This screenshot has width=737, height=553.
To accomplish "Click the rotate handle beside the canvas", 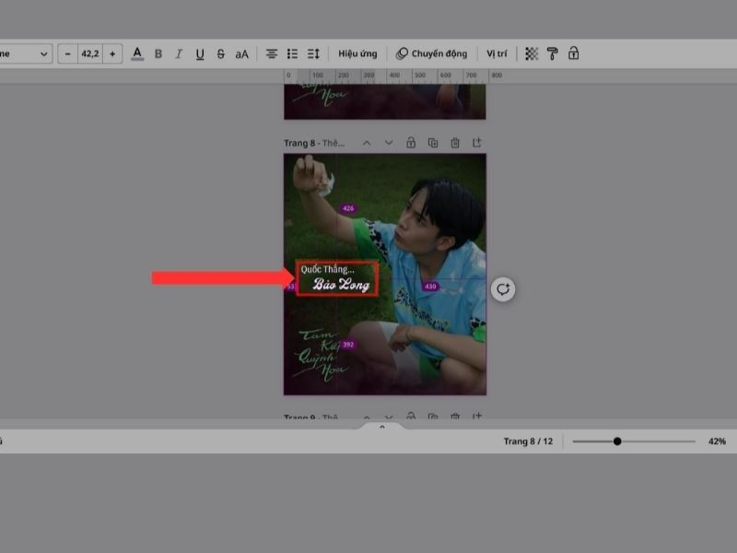I will click(502, 288).
